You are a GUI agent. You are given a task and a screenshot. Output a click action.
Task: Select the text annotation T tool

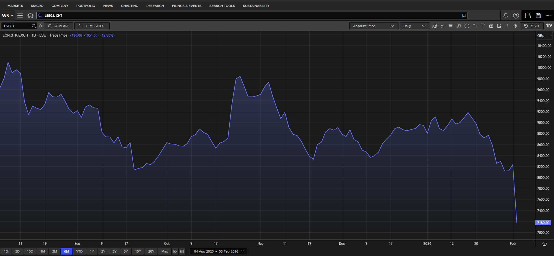[x=483, y=26]
